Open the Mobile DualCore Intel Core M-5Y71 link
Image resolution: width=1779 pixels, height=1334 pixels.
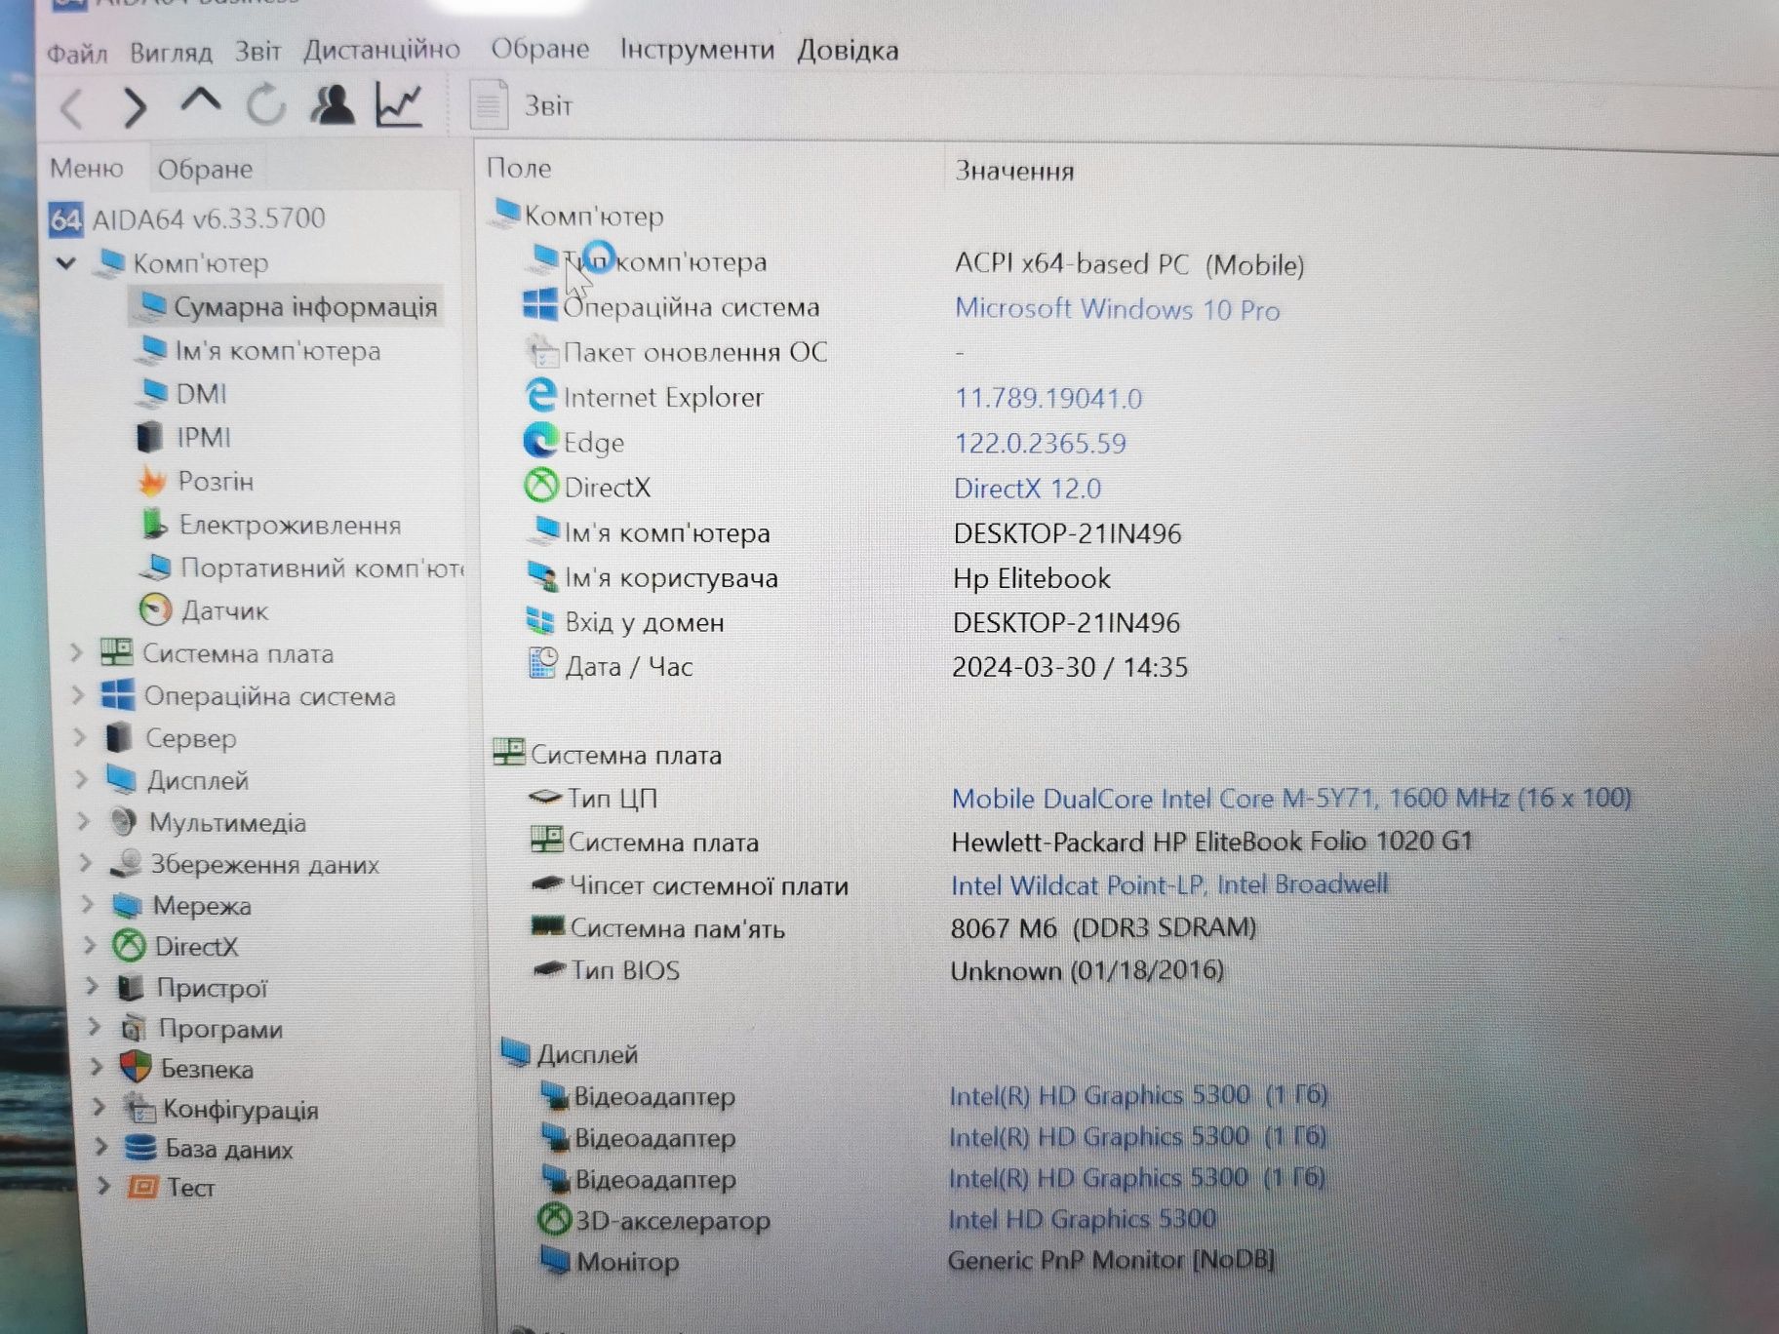click(1291, 798)
